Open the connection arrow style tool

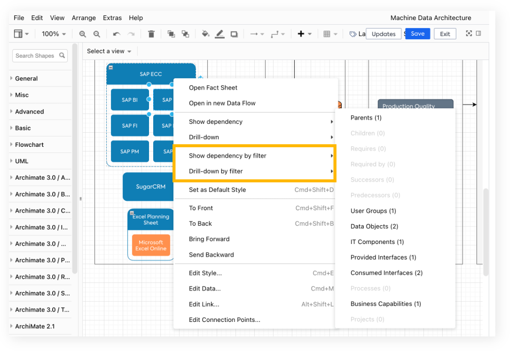[x=254, y=34]
